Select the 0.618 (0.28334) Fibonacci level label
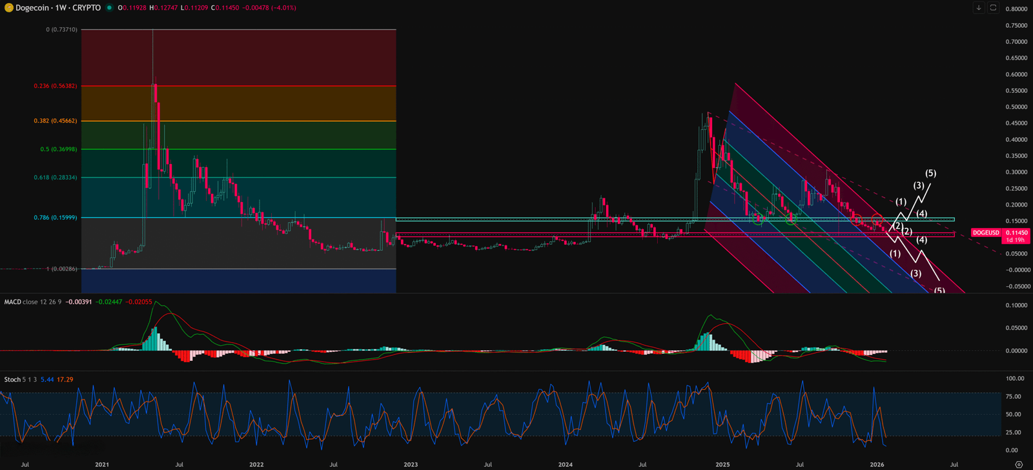The image size is (1033, 470). point(56,178)
